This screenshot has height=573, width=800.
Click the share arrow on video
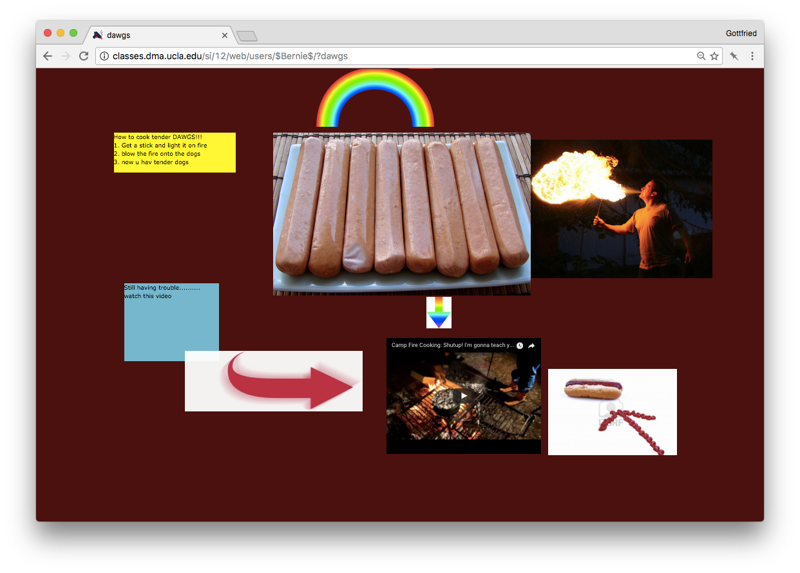pyautogui.click(x=532, y=346)
